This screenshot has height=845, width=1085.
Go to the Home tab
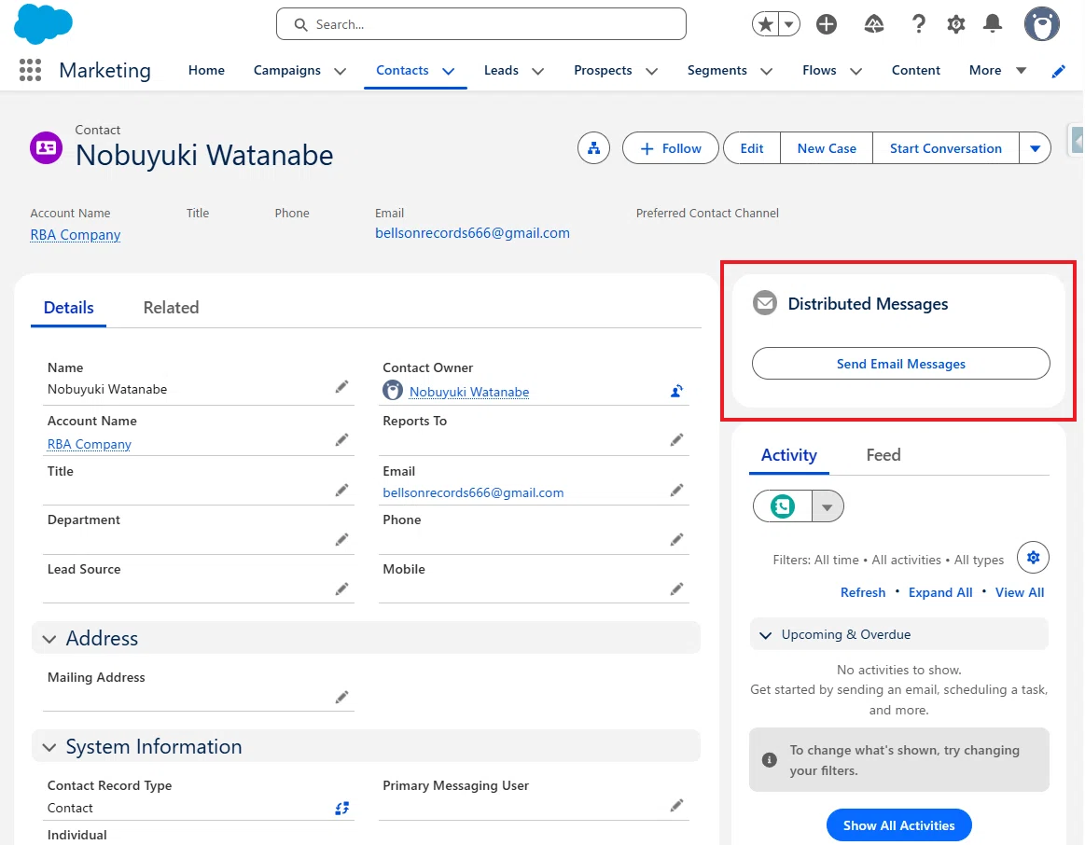click(x=206, y=71)
